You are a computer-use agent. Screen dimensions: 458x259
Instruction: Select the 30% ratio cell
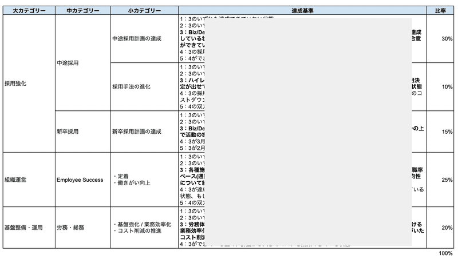coord(440,38)
